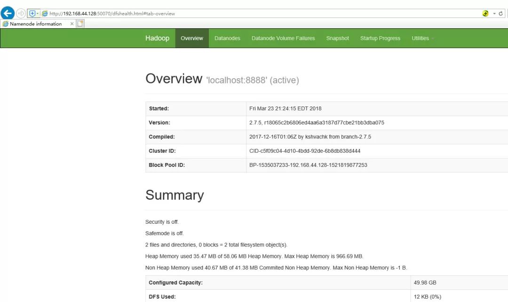The image size is (508, 302).
Task: Open the Datanodes nav tab
Action: (x=227, y=38)
